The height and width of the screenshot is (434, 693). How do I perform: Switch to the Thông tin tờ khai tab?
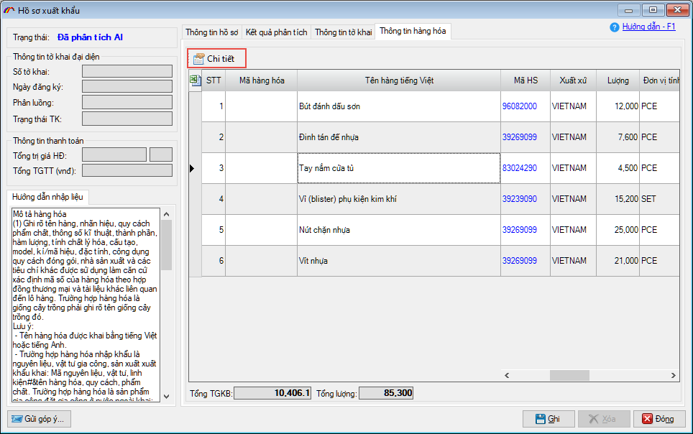click(x=343, y=32)
